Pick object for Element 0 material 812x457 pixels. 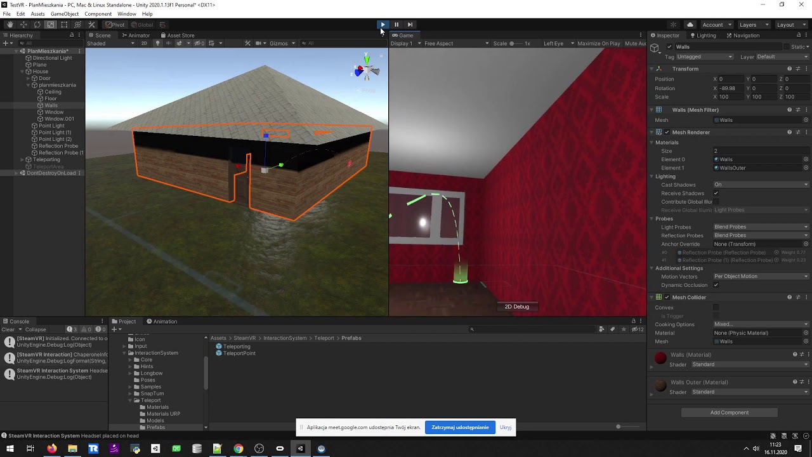tap(806, 159)
